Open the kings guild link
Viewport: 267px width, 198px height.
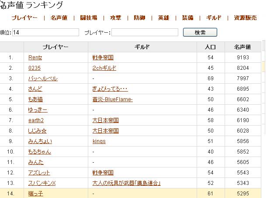[x=99, y=141]
